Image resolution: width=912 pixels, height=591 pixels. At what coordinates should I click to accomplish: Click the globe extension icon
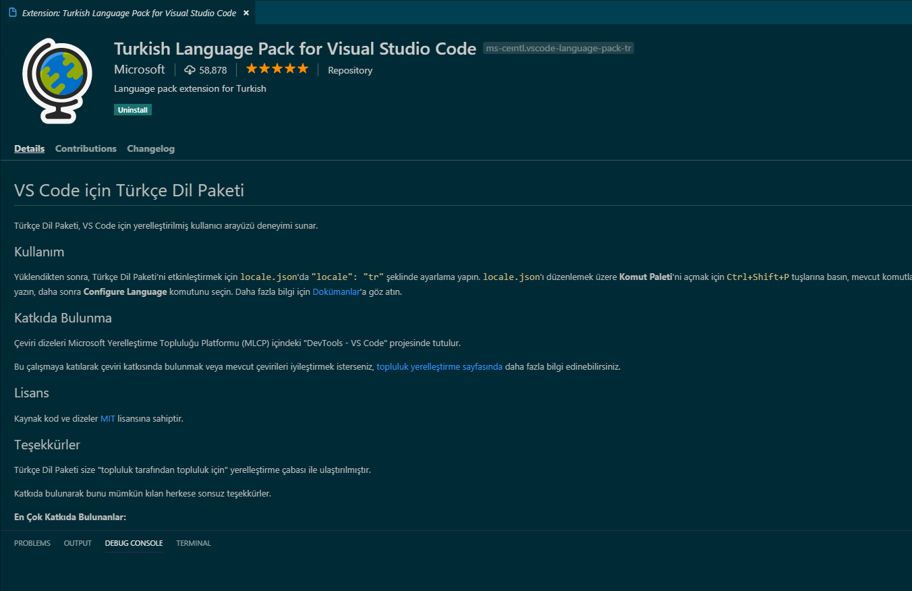coord(57,80)
